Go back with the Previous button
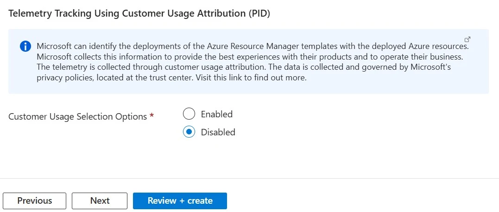 35,201
